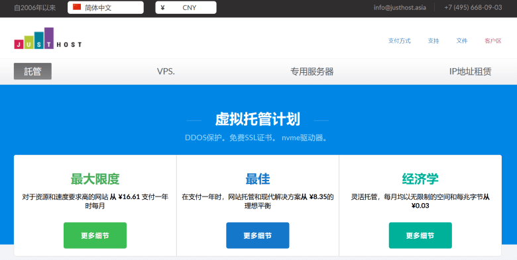Viewport: 517px width, 260px height.
Task: Open the 客户区 client area link
Action: click(493, 41)
